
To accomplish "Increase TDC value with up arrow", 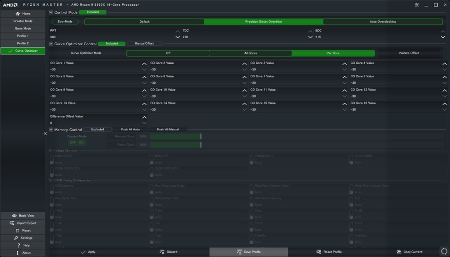I will 310,31.
